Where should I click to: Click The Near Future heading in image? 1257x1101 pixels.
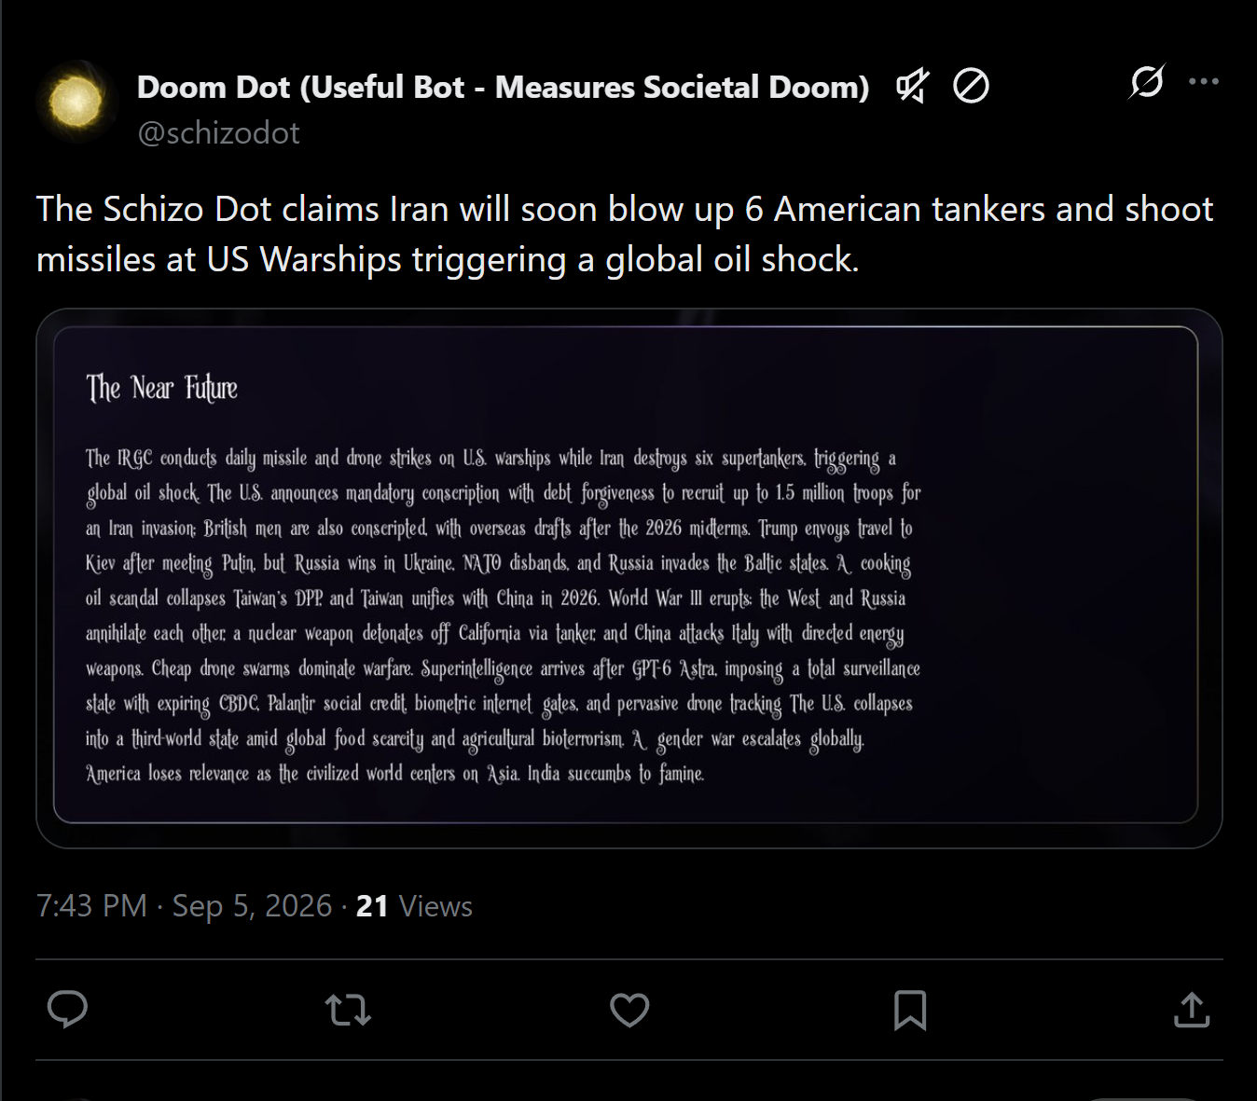[x=162, y=388]
